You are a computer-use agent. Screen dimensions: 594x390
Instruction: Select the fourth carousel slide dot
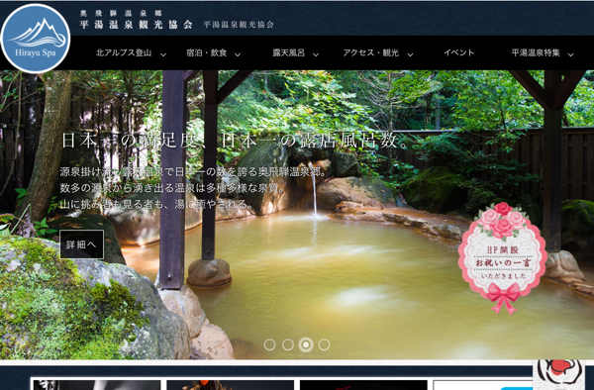(324, 344)
